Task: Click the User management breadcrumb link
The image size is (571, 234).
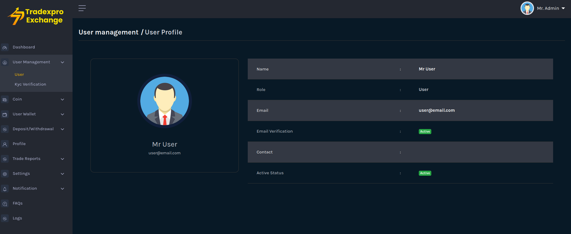Action: point(108,32)
